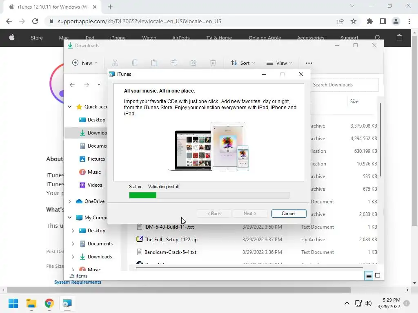
Task: Open Chrome from the taskbar
Action: 49,303
